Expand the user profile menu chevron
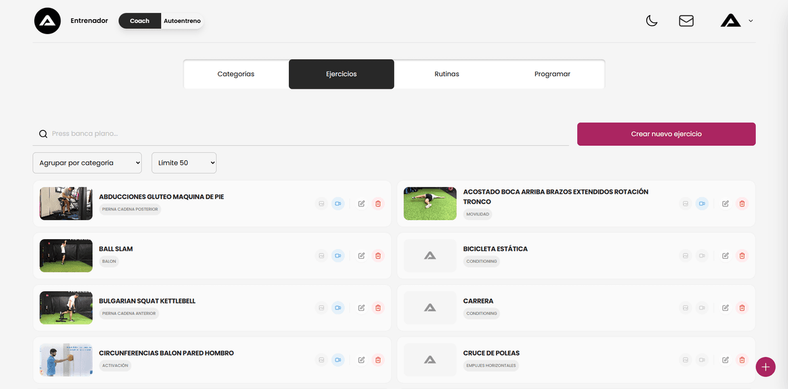 click(x=751, y=21)
